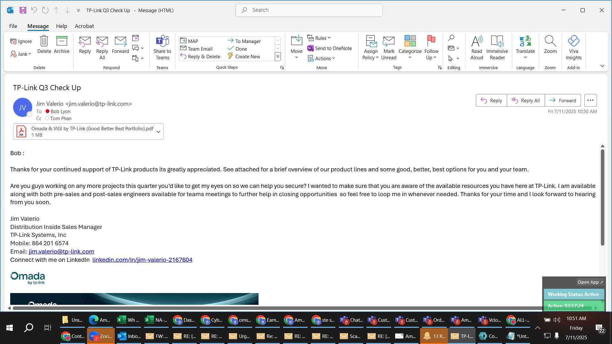Delete this email with the trash icon
This screenshot has width=612, height=344.
click(44, 45)
